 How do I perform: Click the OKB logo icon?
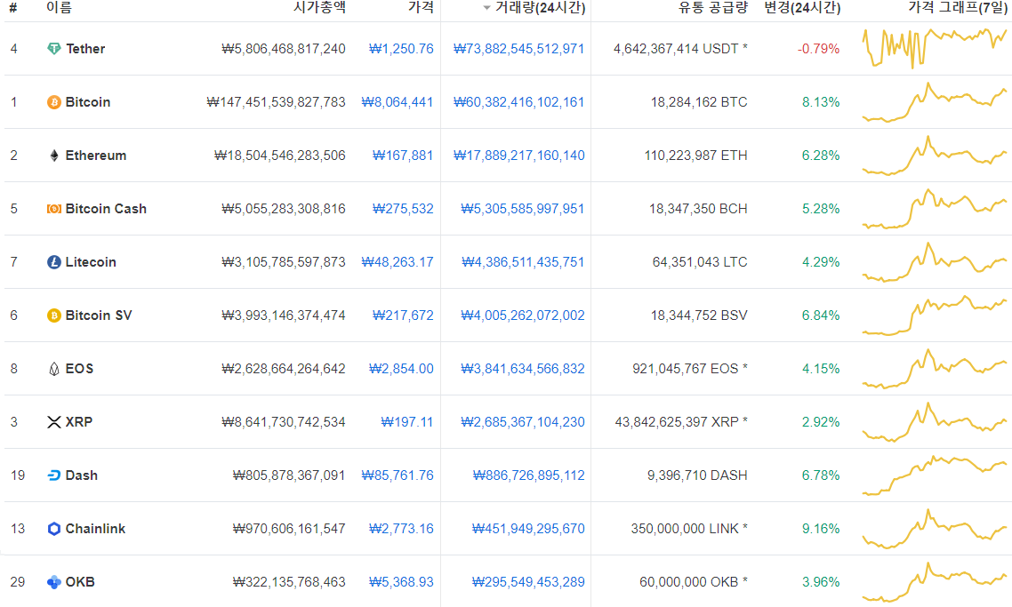(54, 582)
